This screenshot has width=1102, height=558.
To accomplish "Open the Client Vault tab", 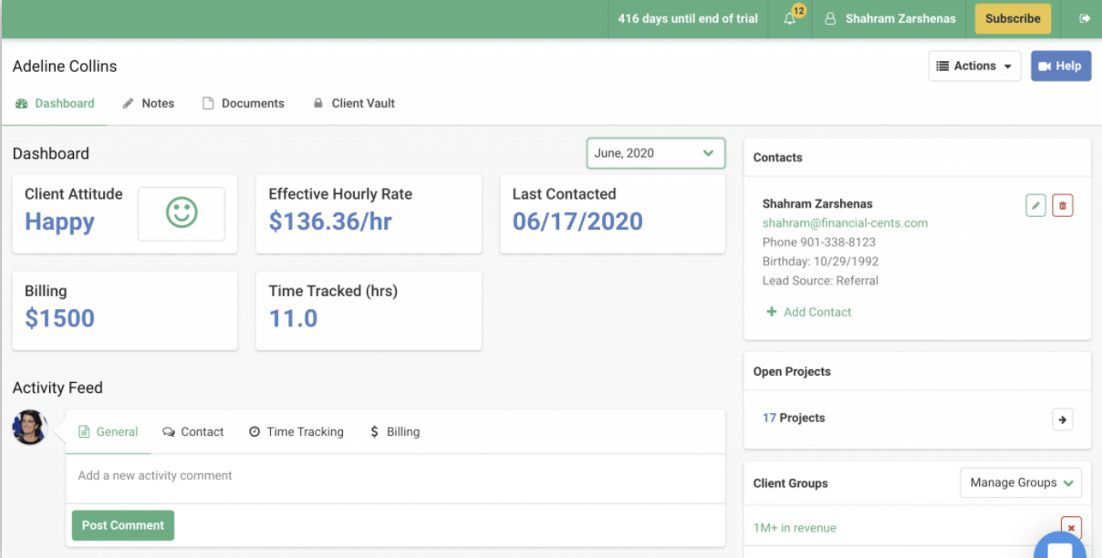I will tap(362, 103).
